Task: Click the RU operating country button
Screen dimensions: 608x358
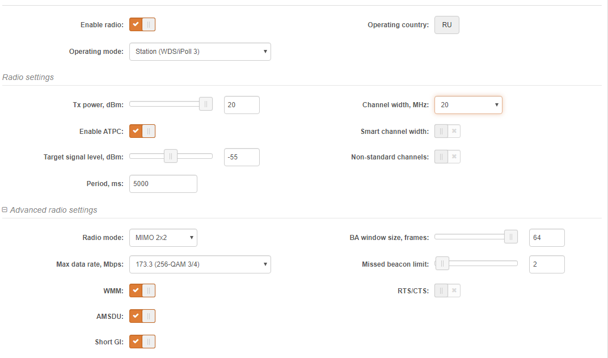Action: pos(447,25)
